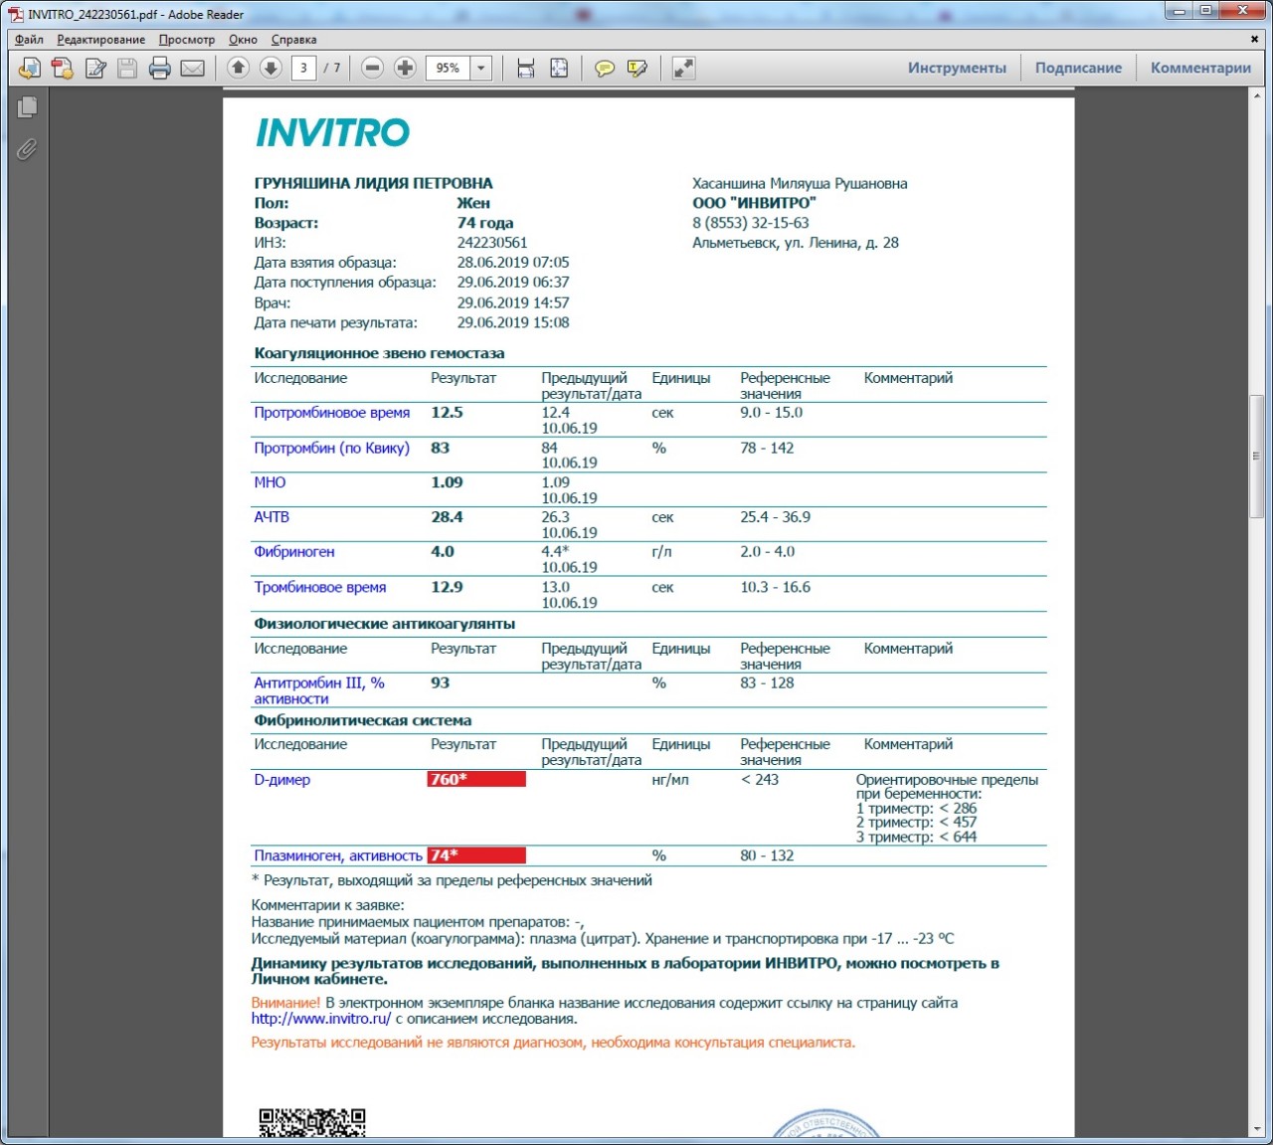The width and height of the screenshot is (1273, 1145).
Task: Add a sticky note comment
Action: [604, 68]
